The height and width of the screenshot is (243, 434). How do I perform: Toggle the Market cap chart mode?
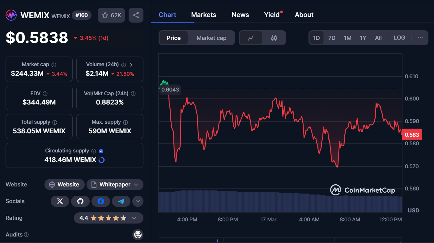click(211, 38)
